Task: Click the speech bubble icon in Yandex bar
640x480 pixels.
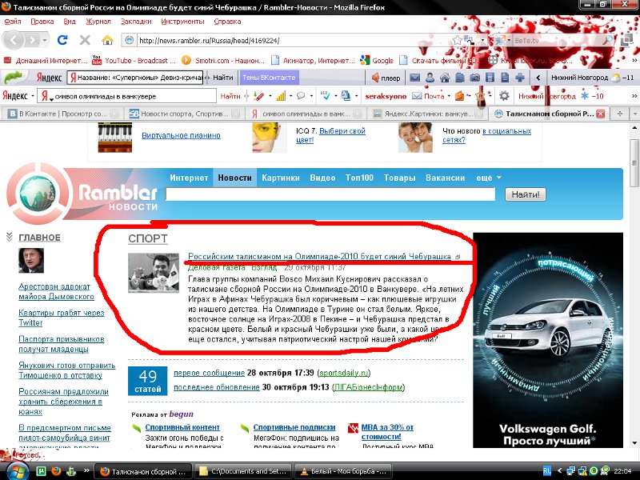Action: 301,96
